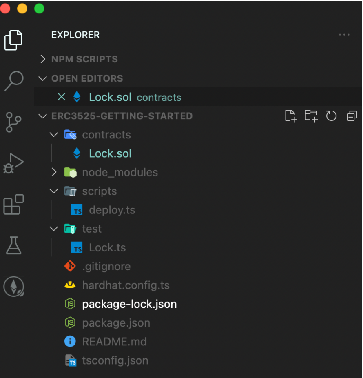Open the Ethereum extension view
This screenshot has height=378, width=363.
(14, 287)
